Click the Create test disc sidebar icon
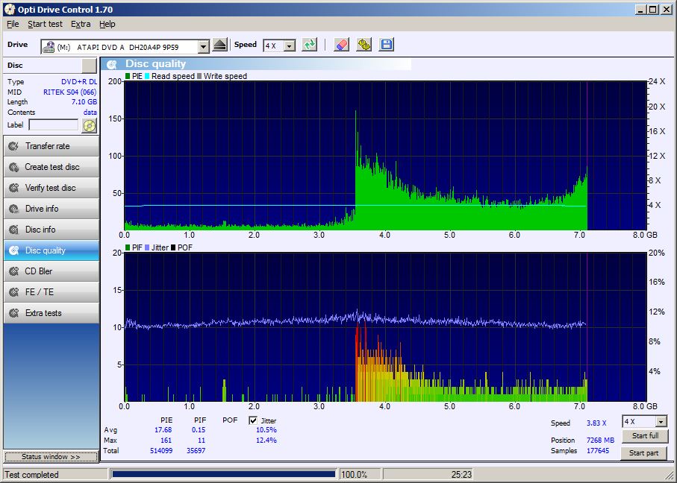Image resolution: width=677 pixels, height=483 pixels. pyautogui.click(x=14, y=167)
